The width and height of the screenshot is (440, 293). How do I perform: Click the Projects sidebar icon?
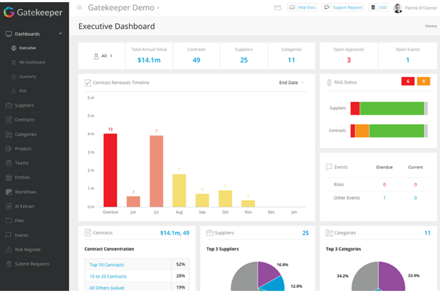9,148
